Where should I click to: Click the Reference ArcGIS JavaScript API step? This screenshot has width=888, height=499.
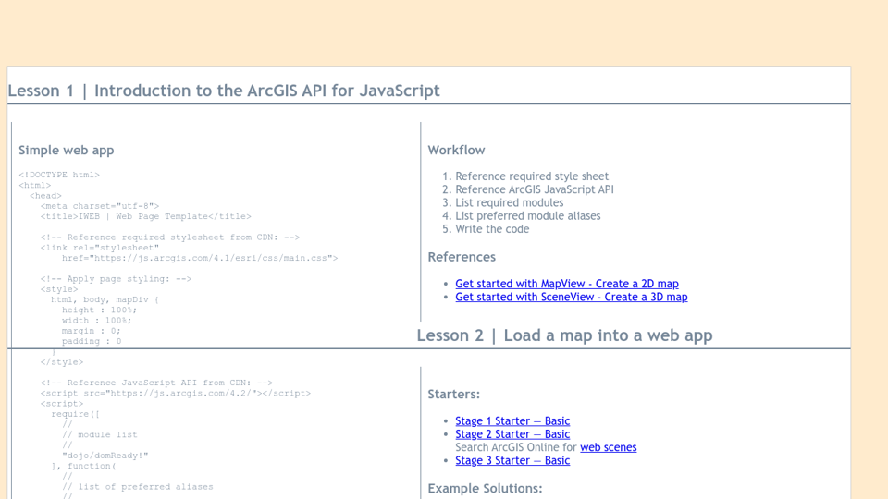point(534,189)
